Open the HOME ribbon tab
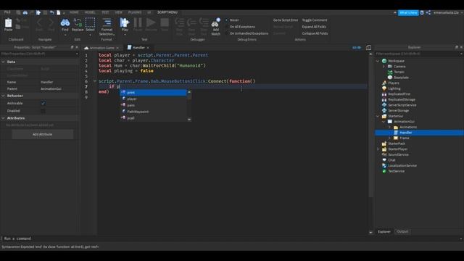Image resolution: width=464 pixels, height=261 pixels. 74,12
